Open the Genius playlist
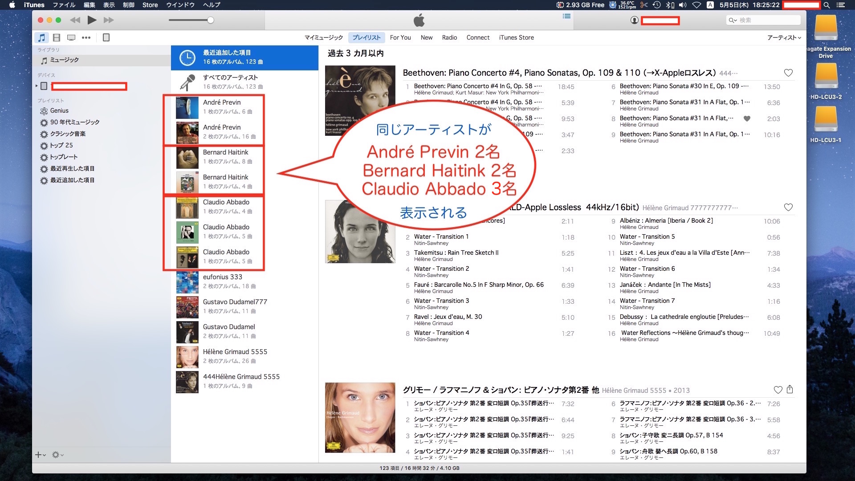Viewport: 855px width, 481px height. [59, 110]
